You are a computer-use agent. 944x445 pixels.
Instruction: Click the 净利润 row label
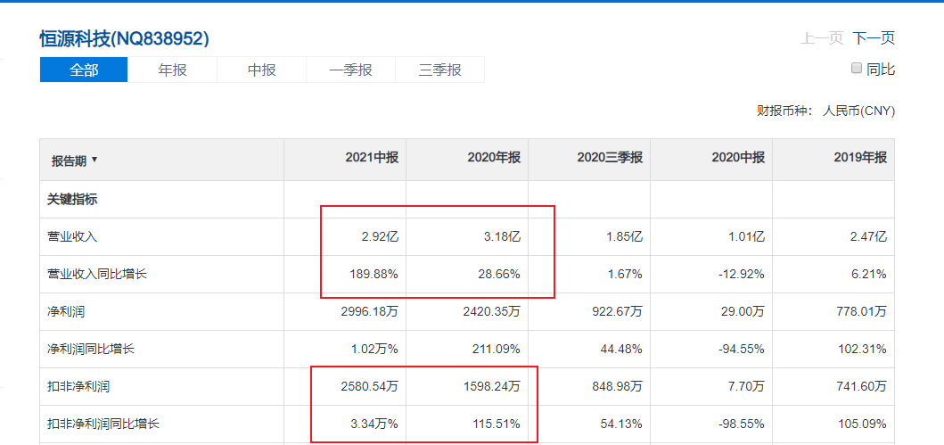[x=66, y=311]
